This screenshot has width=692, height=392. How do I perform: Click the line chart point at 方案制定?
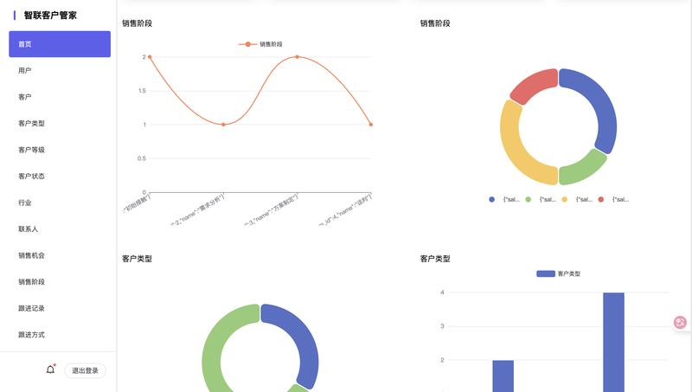pyautogui.click(x=297, y=57)
